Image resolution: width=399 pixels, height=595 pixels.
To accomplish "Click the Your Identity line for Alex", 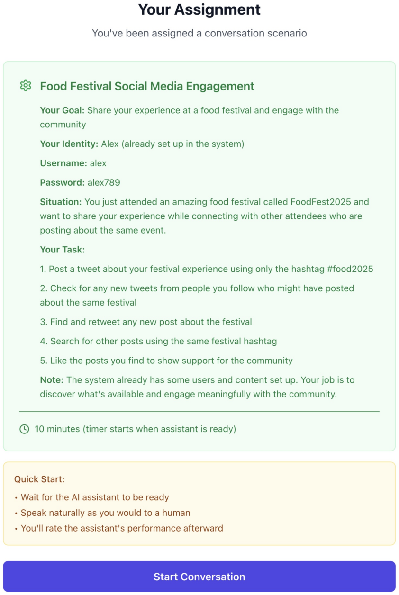I will pos(142,144).
